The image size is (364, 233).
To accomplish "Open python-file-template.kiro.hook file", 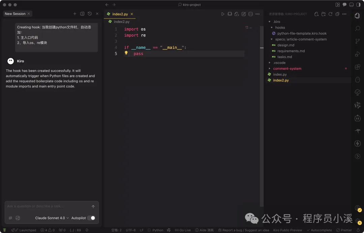I will click(302, 33).
